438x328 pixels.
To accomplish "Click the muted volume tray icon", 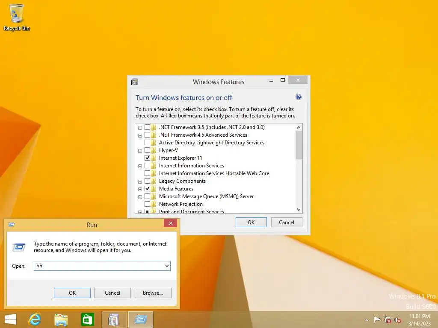I will coord(398,319).
